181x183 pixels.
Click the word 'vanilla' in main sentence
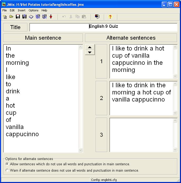(x=15, y=127)
